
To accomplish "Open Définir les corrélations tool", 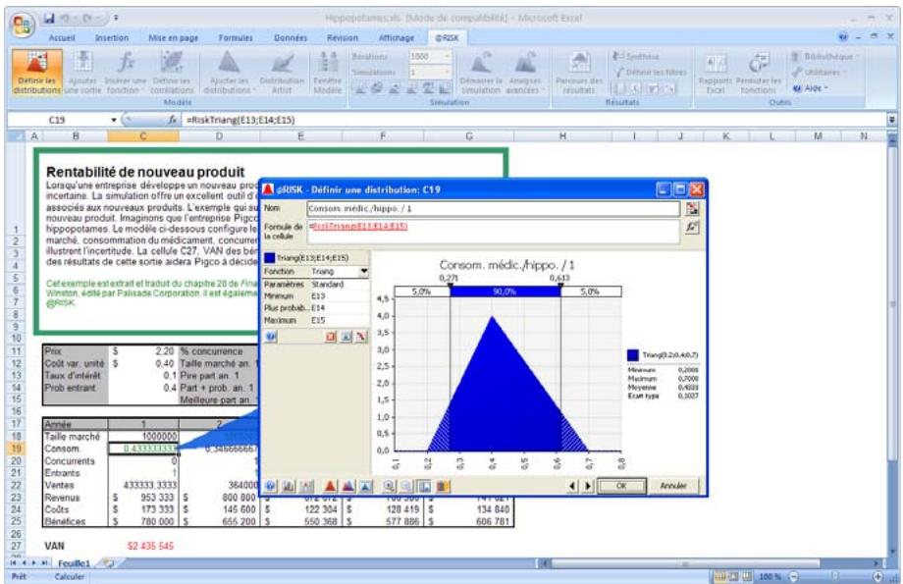I will point(171,70).
